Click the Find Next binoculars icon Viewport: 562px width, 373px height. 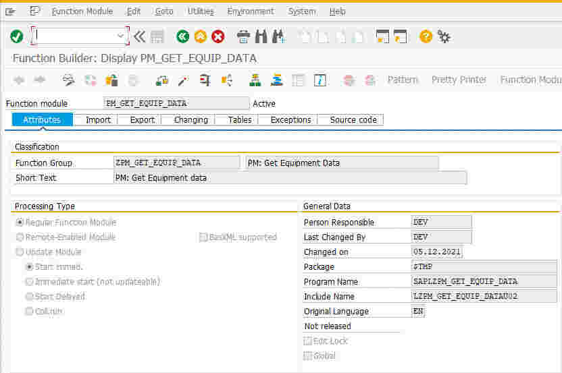tap(278, 36)
